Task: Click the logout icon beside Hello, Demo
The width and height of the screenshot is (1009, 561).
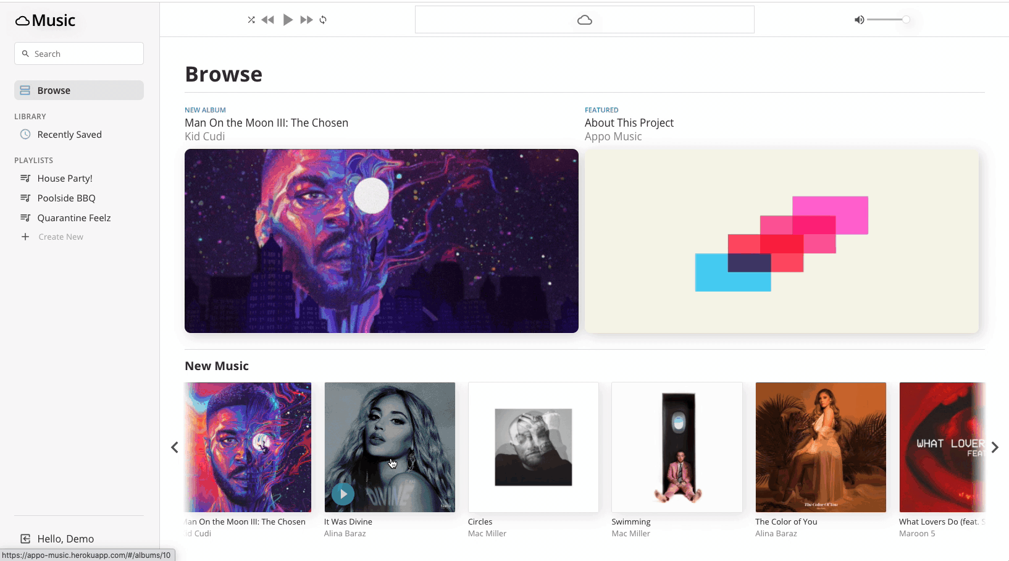Action: (x=25, y=539)
